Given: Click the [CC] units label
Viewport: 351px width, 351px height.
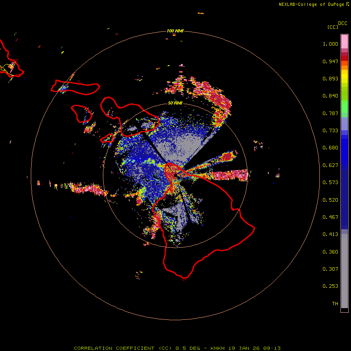Looking at the screenshot, I should tap(333, 27).
